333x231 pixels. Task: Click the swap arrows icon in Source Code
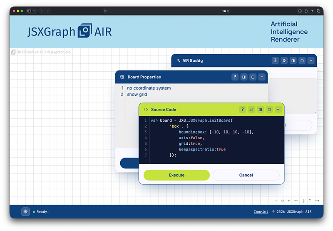click(251, 110)
